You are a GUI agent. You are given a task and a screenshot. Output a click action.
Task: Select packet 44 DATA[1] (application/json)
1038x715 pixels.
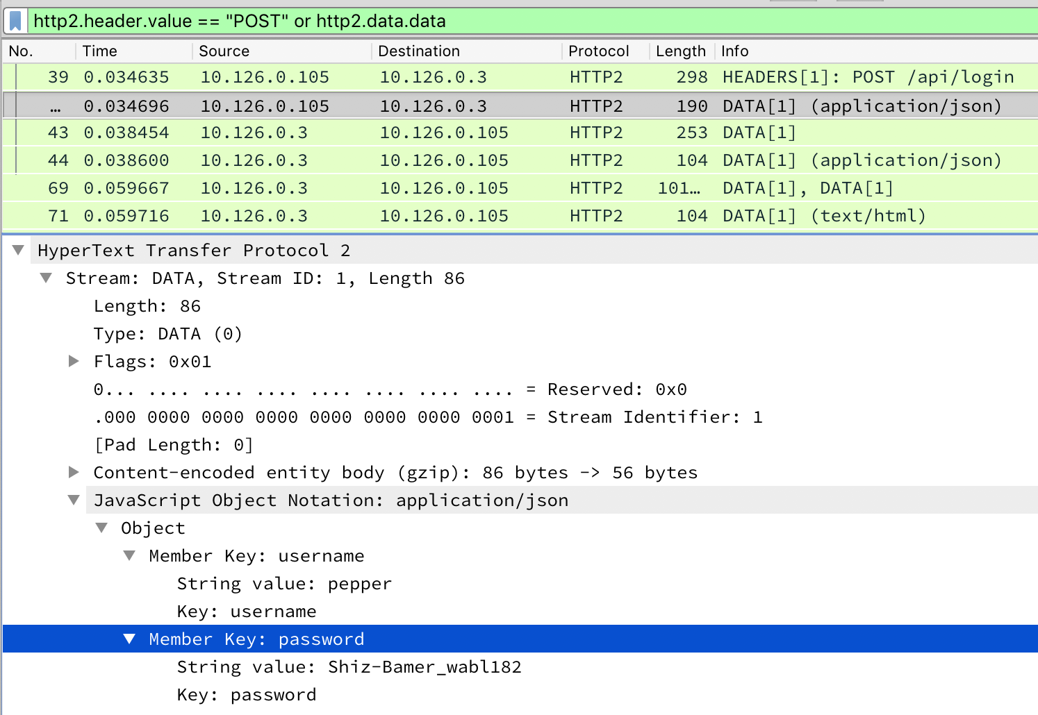[520, 160]
